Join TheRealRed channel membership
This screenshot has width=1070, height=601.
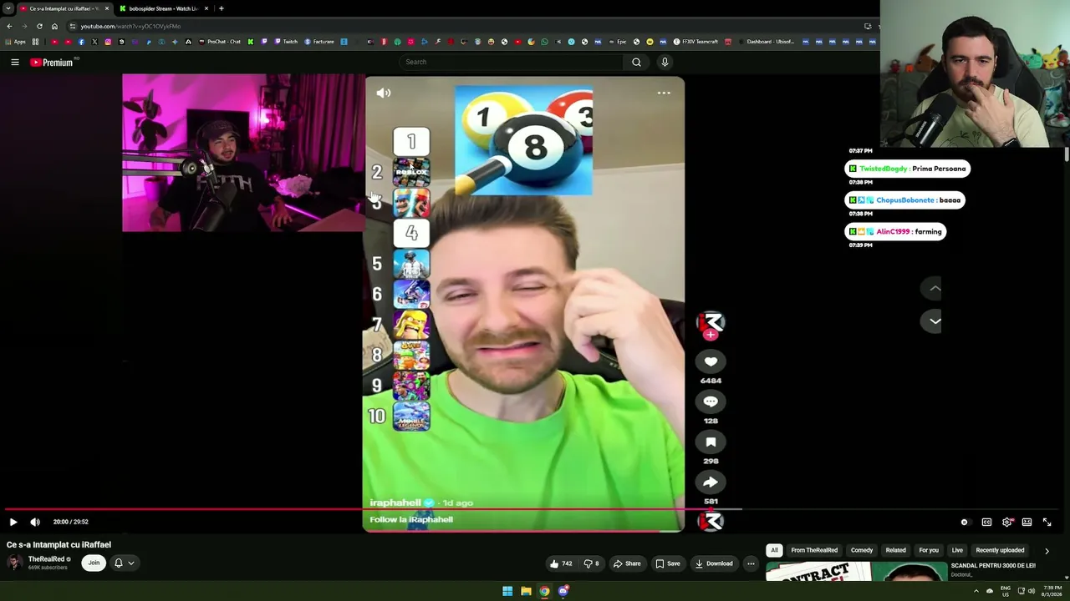pyautogui.click(x=94, y=563)
